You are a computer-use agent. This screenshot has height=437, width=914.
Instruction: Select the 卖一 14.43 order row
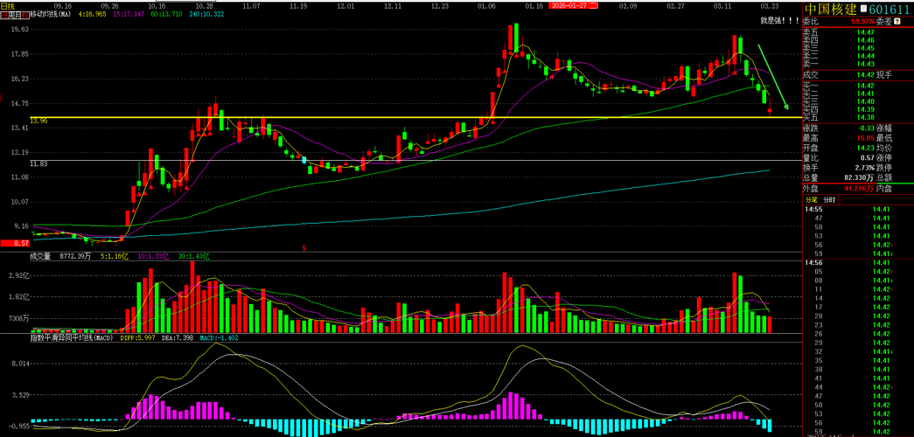[857, 64]
